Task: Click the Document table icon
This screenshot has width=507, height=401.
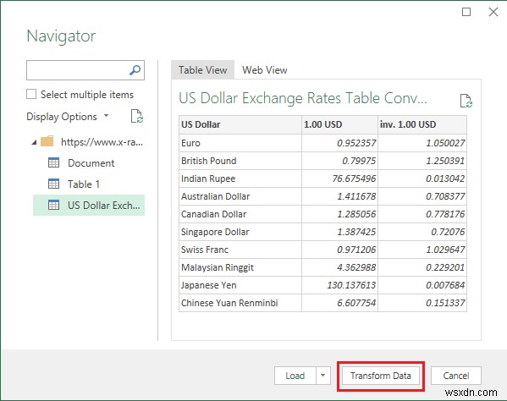Action: click(x=53, y=162)
